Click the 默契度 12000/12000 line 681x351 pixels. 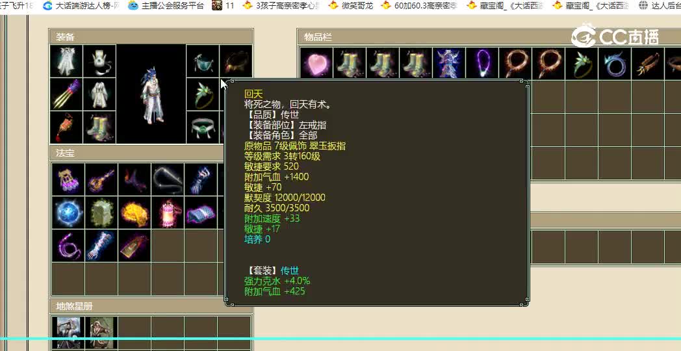point(285,198)
